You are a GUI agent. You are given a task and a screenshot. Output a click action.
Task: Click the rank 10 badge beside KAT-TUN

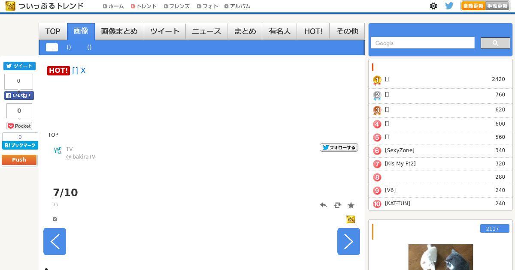point(377,204)
